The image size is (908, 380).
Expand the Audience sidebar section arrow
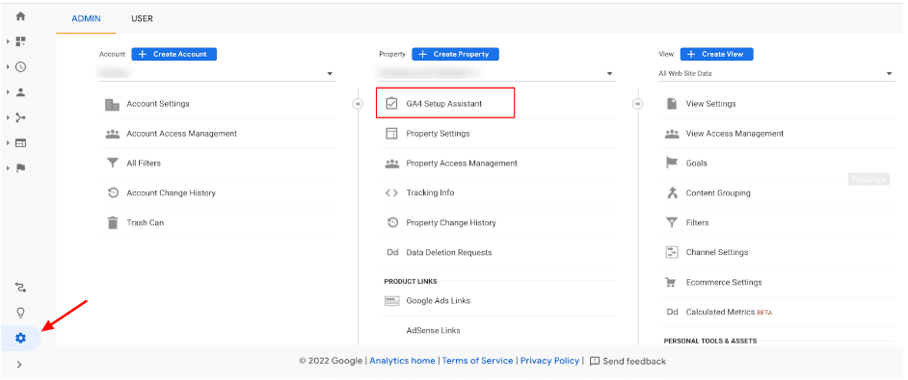pos(8,92)
